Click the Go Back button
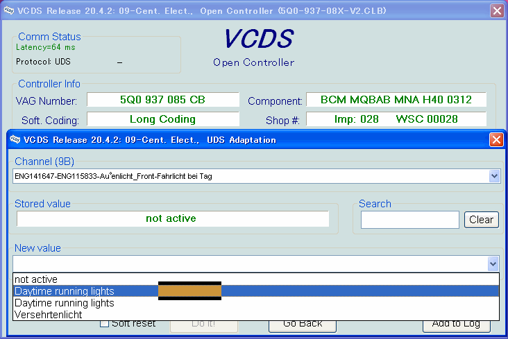The width and height of the screenshot is (508, 339). pyautogui.click(x=303, y=324)
